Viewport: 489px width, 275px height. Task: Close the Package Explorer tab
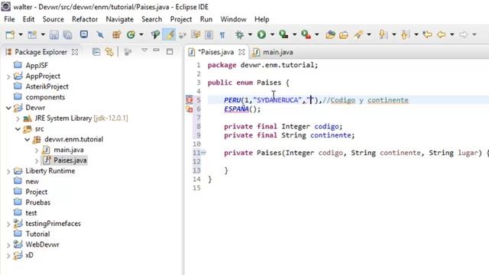pyautogui.click(x=75, y=52)
